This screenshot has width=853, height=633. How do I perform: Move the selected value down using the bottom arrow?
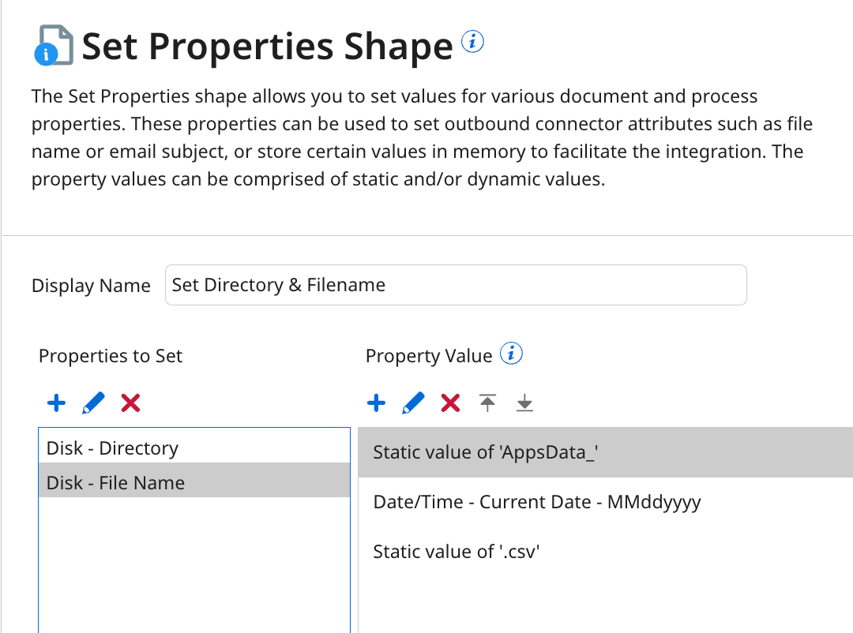click(x=524, y=403)
